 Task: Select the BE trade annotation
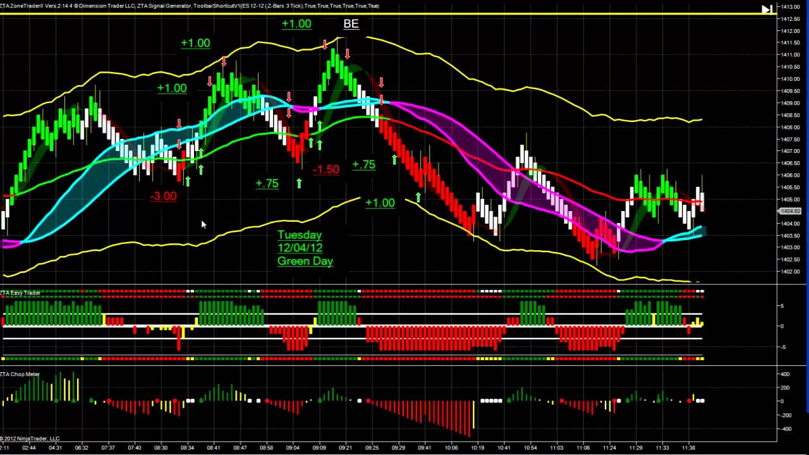351,24
